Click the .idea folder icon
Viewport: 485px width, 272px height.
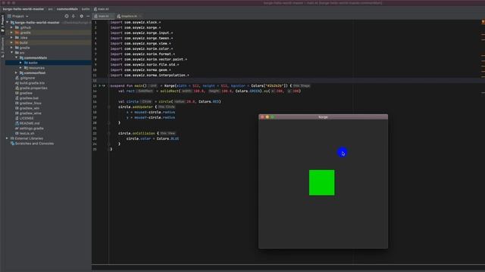17,38
